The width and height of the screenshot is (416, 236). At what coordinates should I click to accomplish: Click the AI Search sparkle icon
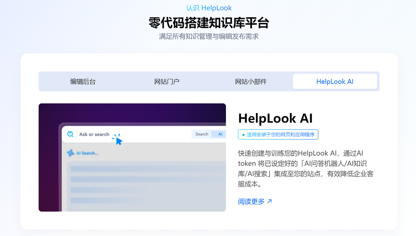70,153
